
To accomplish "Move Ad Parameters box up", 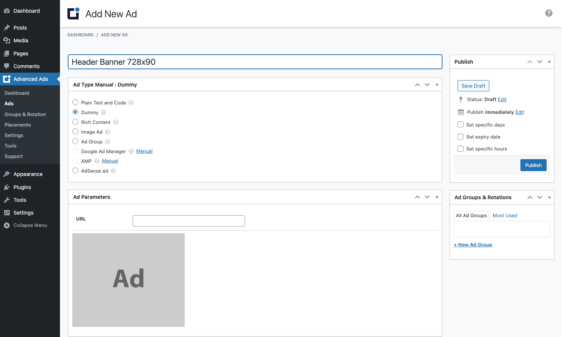I will (417, 197).
